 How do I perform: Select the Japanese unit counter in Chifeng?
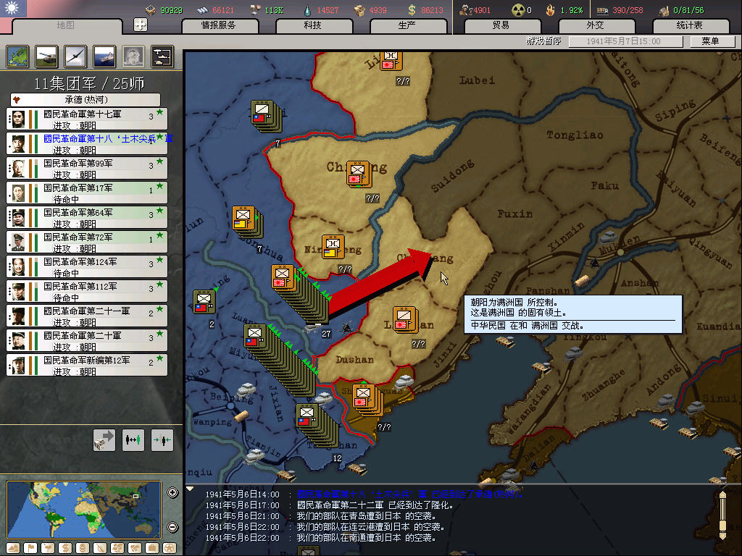359,174
